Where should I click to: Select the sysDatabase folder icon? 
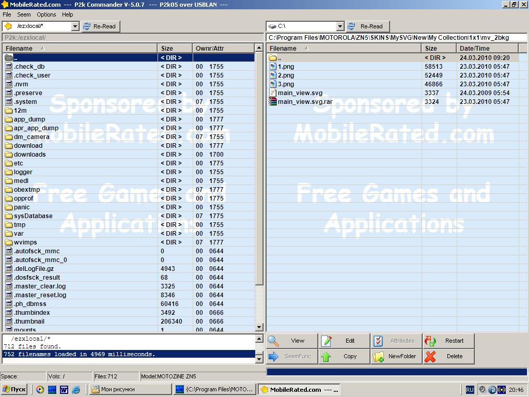[x=9, y=216]
